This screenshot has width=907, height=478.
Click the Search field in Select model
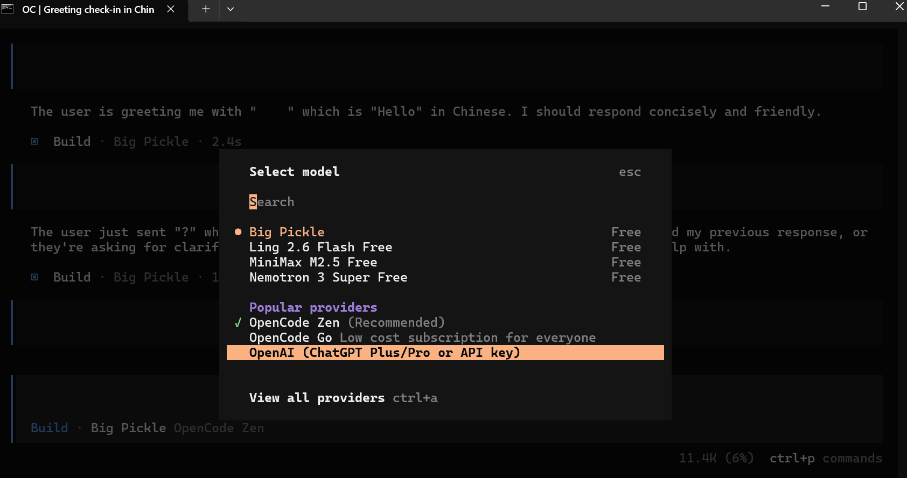[445, 202]
